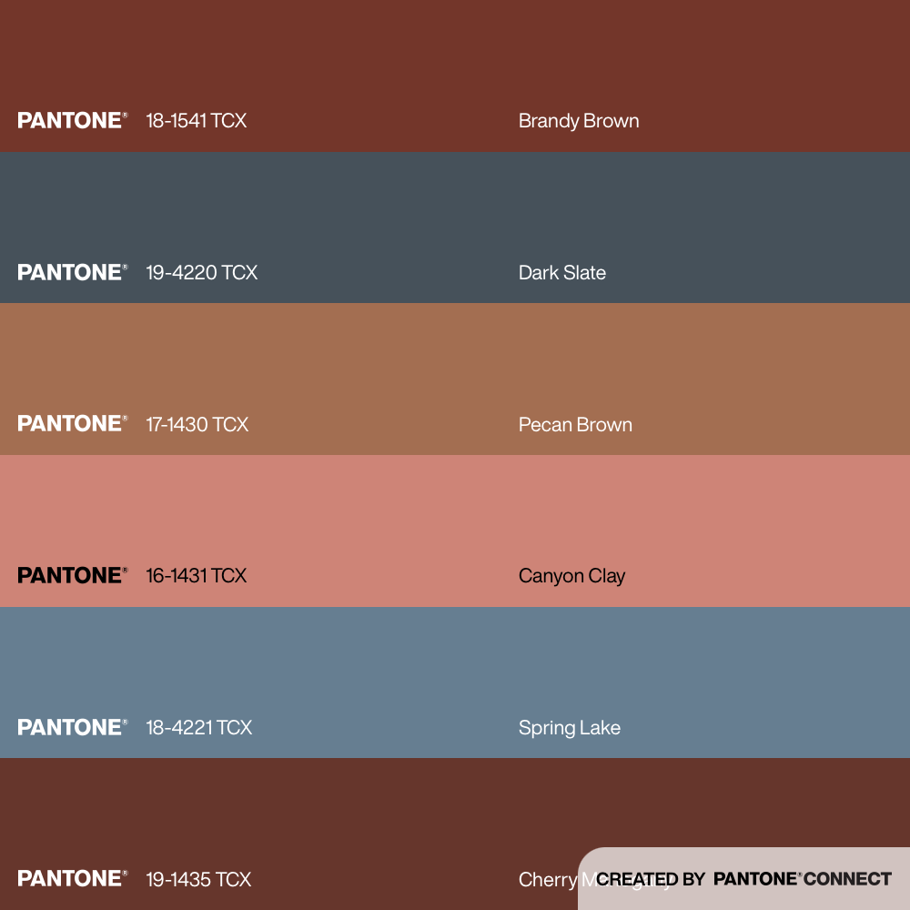
Task: Click the Pantone logo in the Brandy Brown row
Action: click(72, 120)
